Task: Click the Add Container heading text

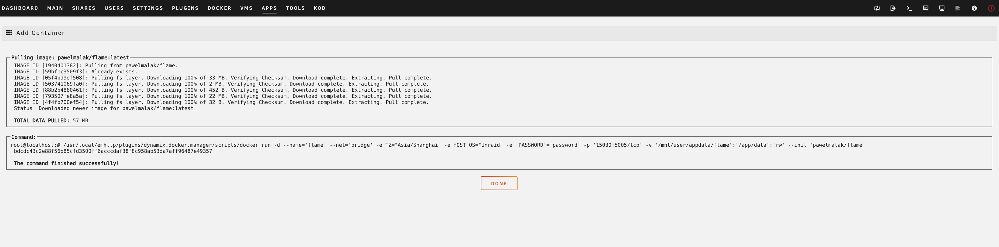Action: tap(40, 33)
